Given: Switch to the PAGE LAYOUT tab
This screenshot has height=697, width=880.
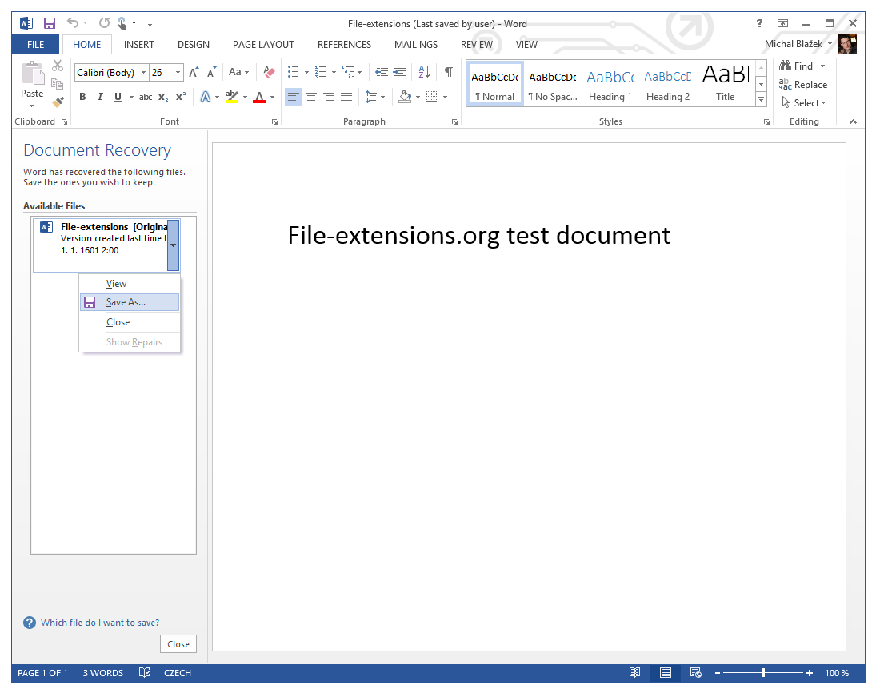Looking at the screenshot, I should (263, 44).
